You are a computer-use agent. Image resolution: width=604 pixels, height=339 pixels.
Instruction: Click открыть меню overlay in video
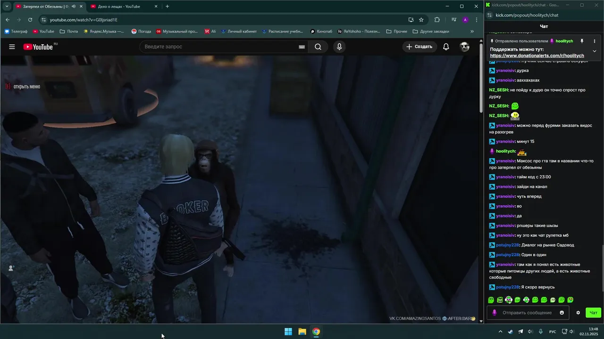(x=23, y=87)
